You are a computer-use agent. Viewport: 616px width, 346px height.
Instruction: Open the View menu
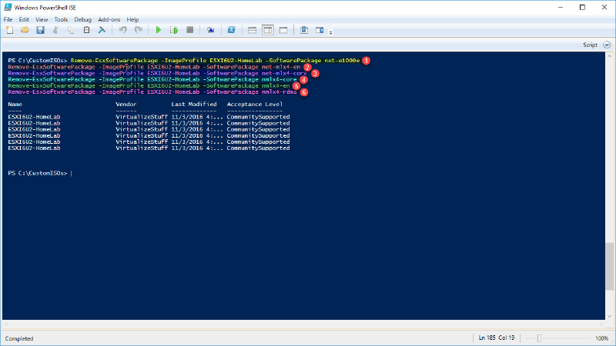42,19
